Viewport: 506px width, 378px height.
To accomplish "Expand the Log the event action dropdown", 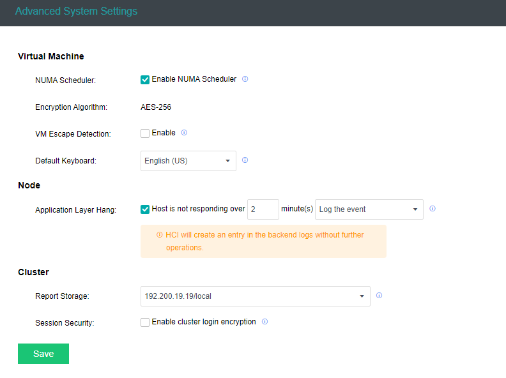I will pyautogui.click(x=369, y=209).
